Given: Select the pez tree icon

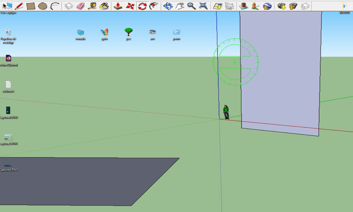Looking at the screenshot, I should tap(129, 34).
